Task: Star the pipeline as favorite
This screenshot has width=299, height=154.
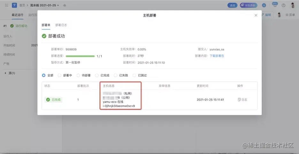Action: pos(65,5)
